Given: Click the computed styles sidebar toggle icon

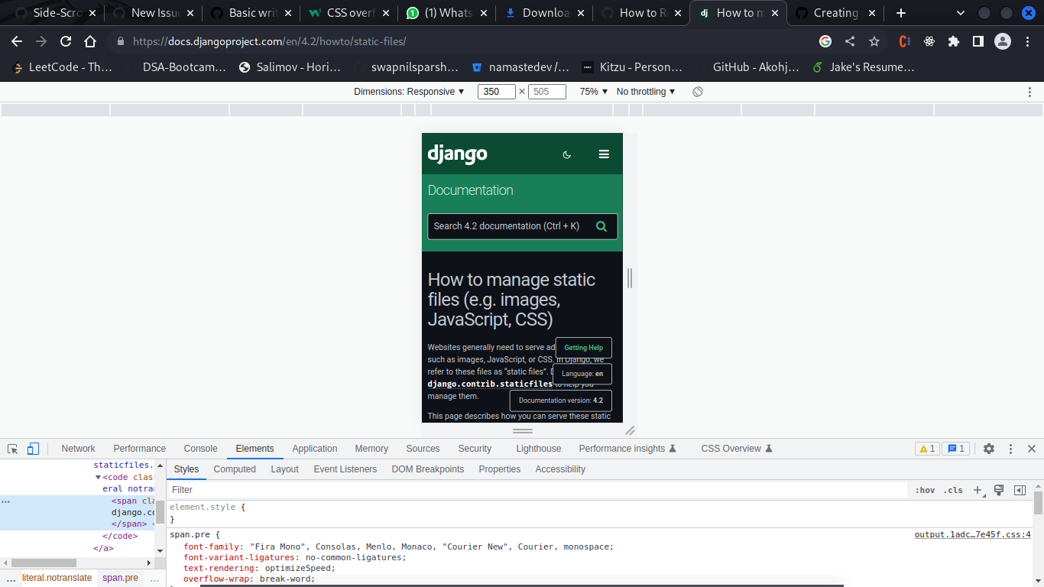Looking at the screenshot, I should pos(1020,490).
